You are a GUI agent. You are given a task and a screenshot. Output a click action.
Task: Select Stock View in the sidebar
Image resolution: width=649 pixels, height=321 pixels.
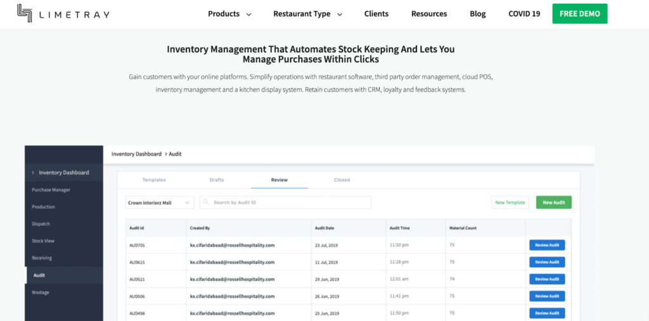pos(43,240)
